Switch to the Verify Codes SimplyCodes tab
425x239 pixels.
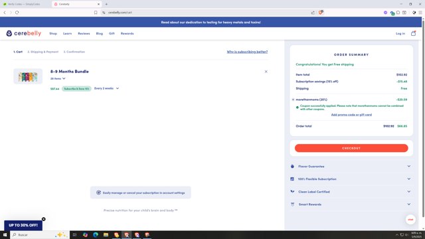click(24, 4)
